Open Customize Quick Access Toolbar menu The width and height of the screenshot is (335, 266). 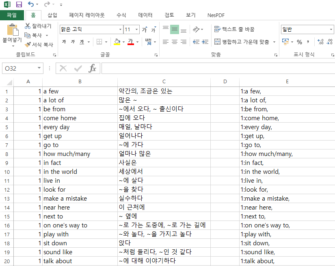(x=61, y=4)
